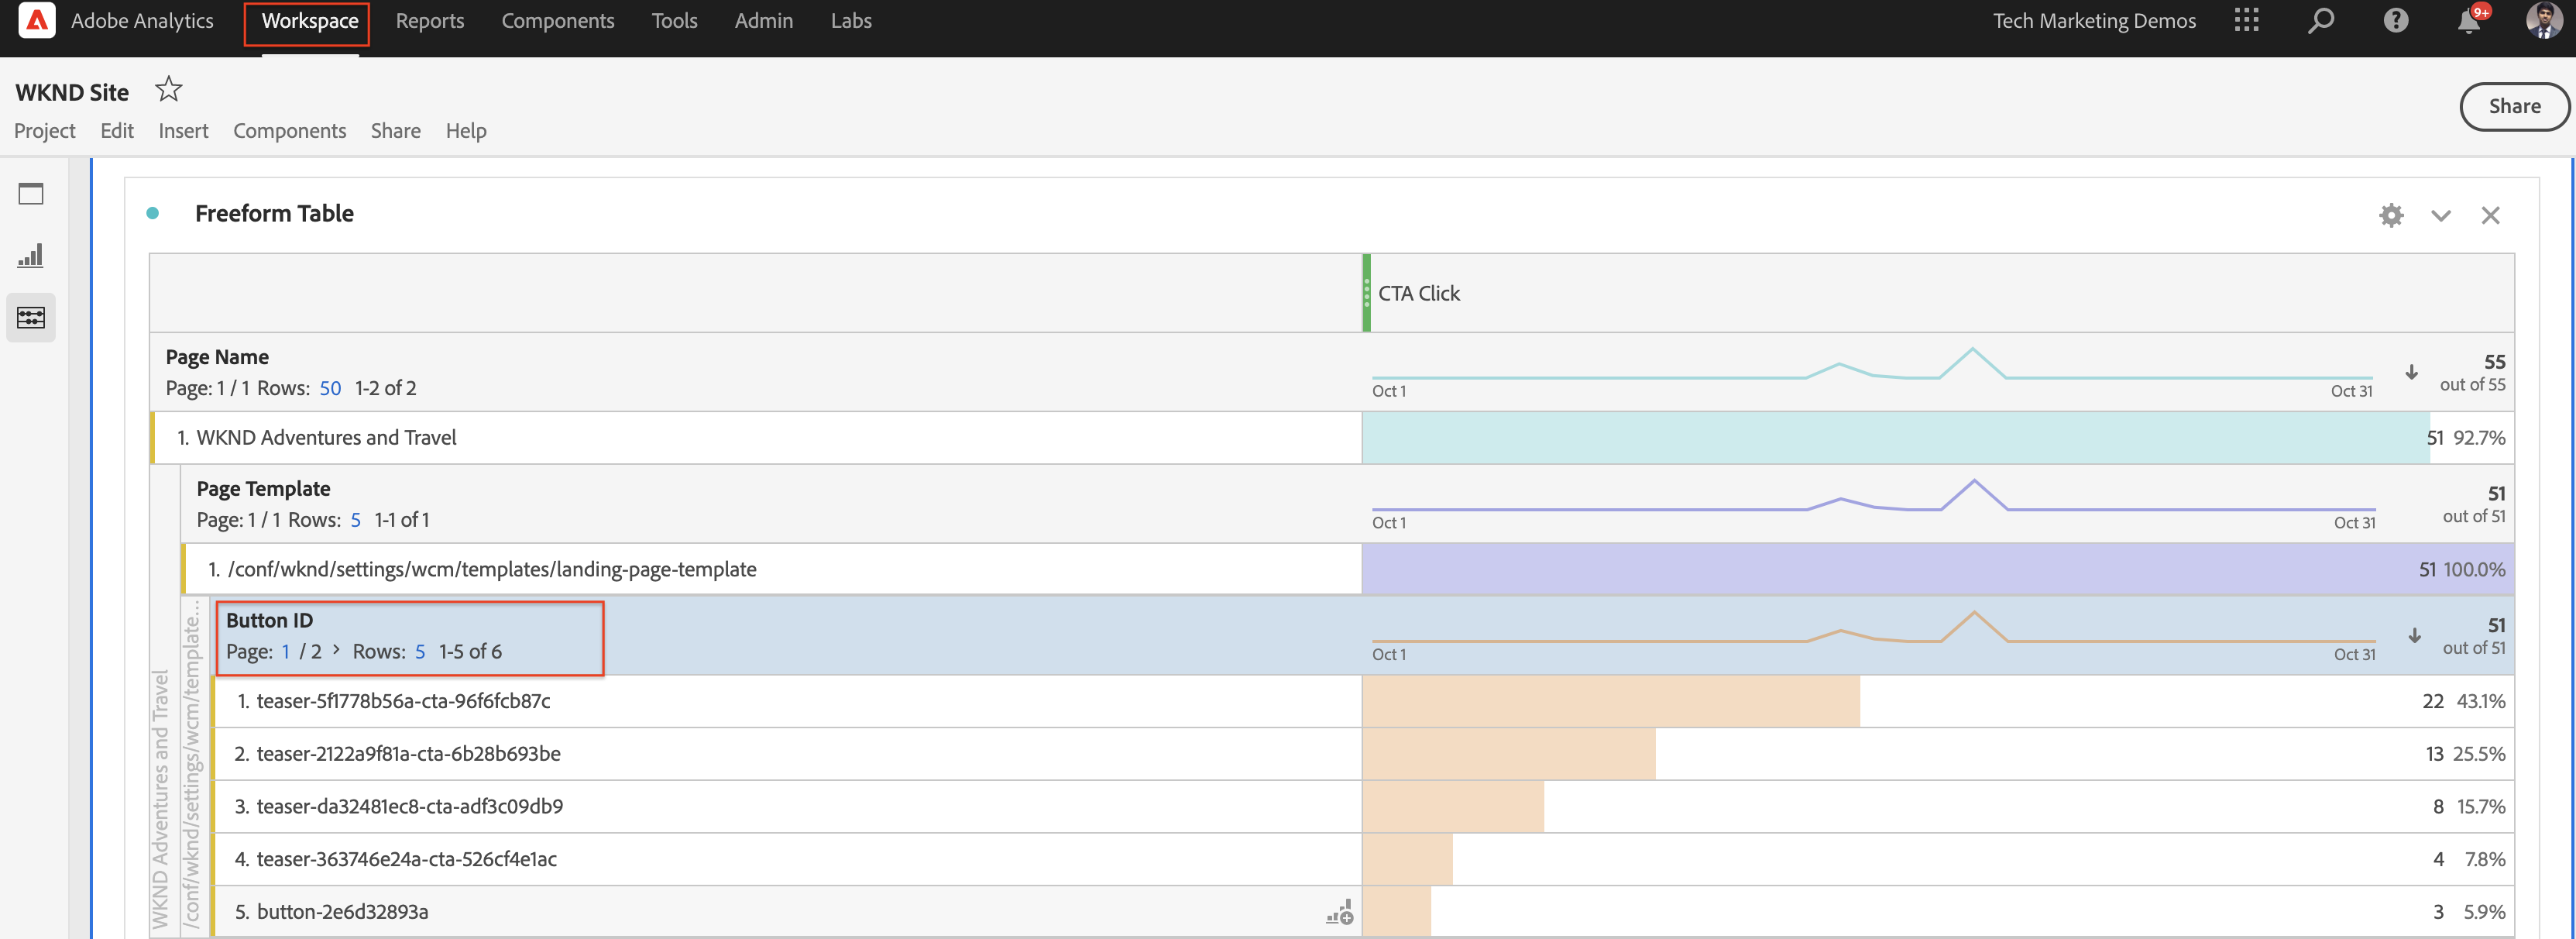2576x939 pixels.
Task: Change Button ID rows value 5
Action: (419, 652)
